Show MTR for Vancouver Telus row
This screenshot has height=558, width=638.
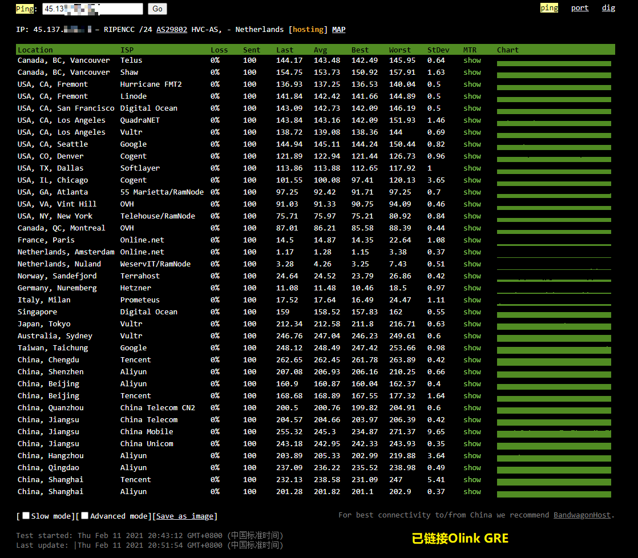point(472,60)
